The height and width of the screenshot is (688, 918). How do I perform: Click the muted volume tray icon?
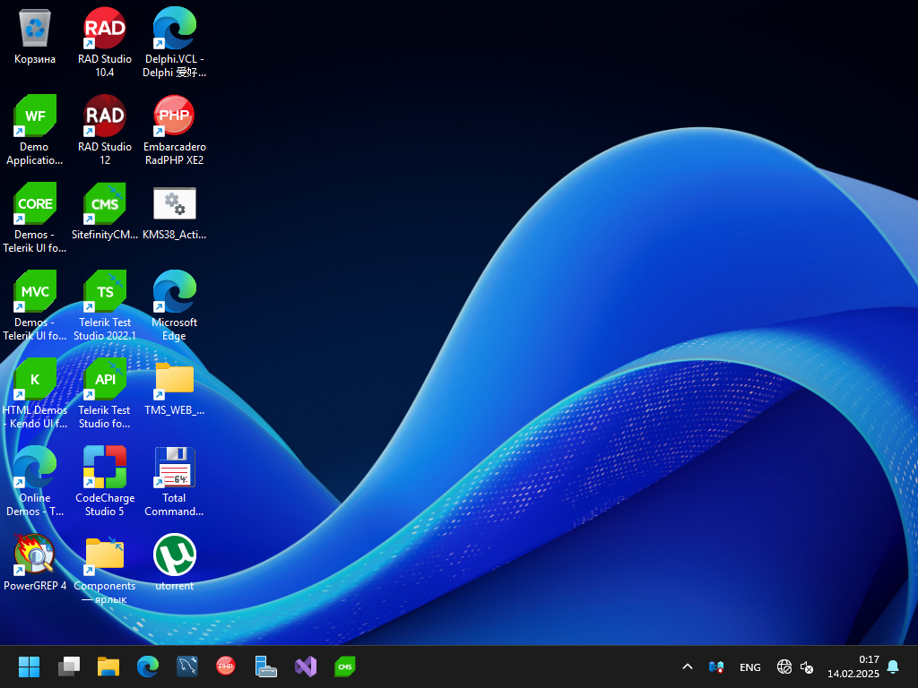click(807, 666)
